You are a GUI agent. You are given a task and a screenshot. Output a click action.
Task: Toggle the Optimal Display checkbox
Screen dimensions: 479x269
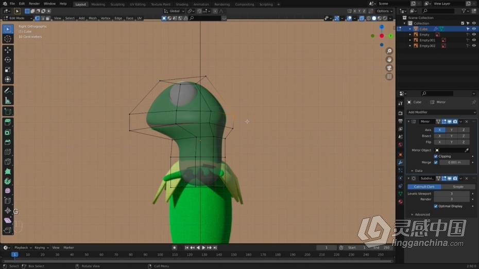(436, 206)
